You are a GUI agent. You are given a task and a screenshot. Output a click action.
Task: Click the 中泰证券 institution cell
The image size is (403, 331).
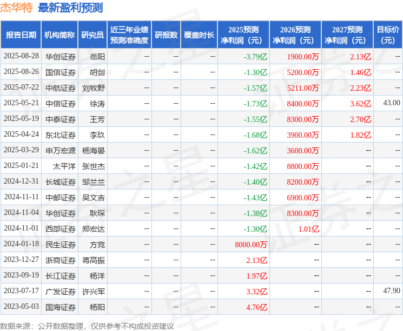(x=61, y=119)
